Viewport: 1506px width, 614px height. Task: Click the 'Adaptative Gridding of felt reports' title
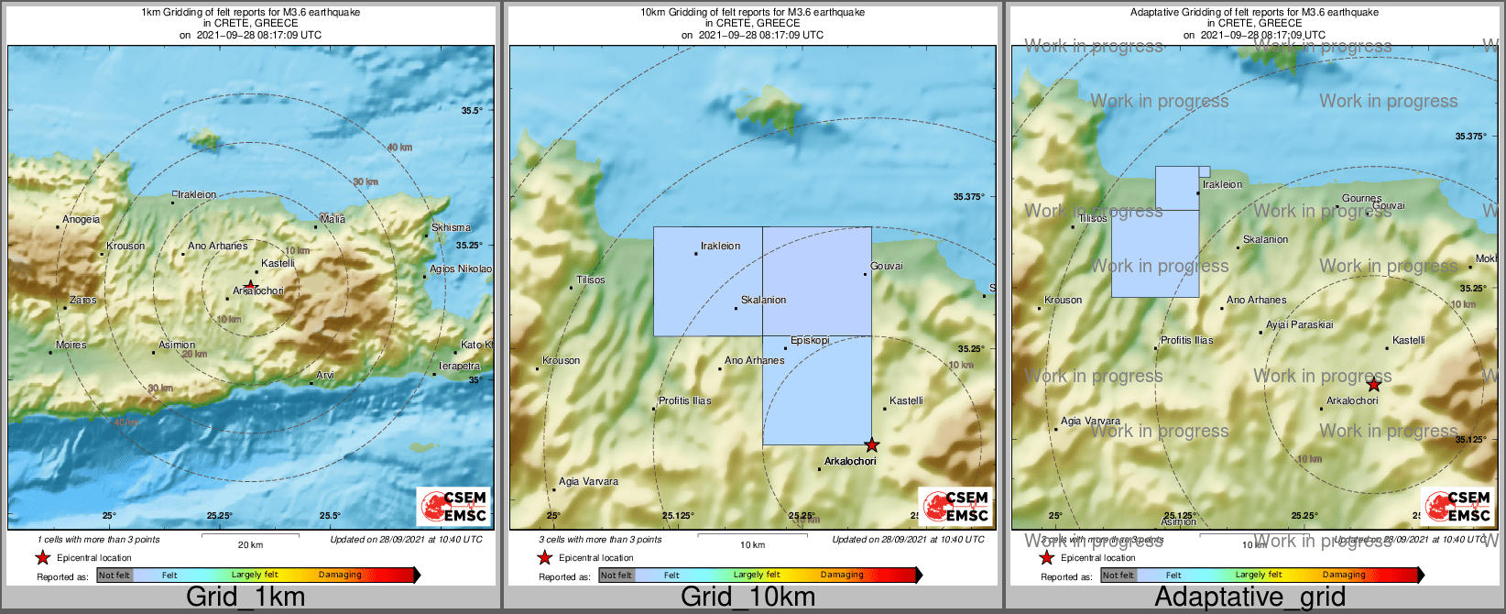(1254, 13)
